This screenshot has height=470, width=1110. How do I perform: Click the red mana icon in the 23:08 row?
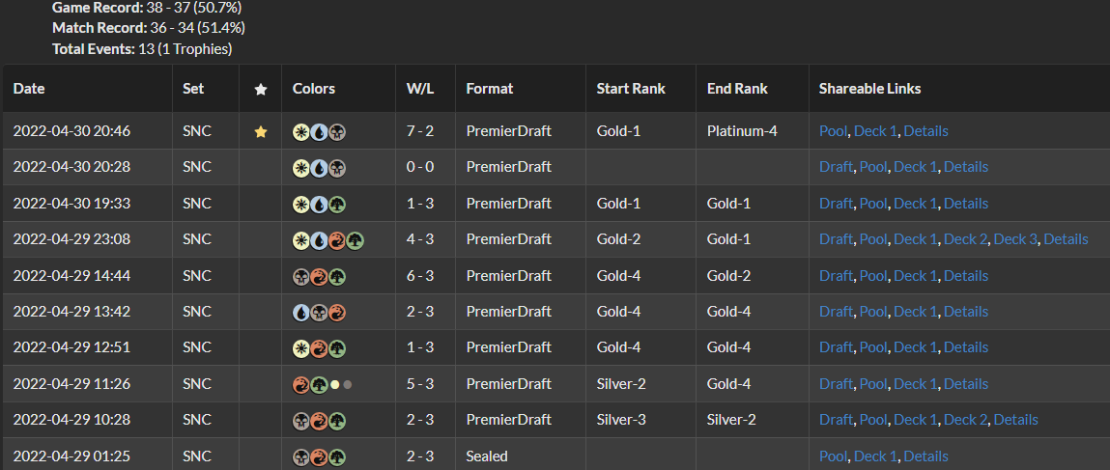337,240
